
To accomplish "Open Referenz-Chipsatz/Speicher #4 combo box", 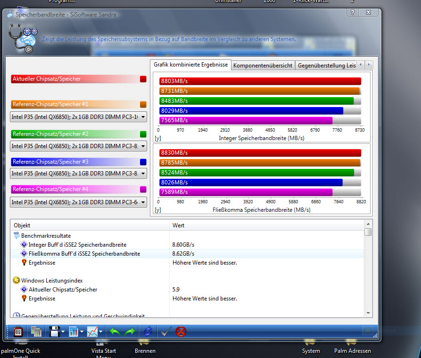I will (x=78, y=202).
